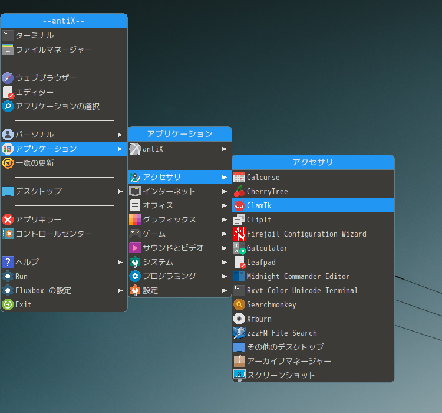Click the question mark help icon

(x=8, y=262)
